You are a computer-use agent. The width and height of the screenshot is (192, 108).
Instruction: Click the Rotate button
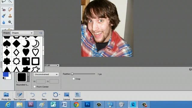point(55,96)
